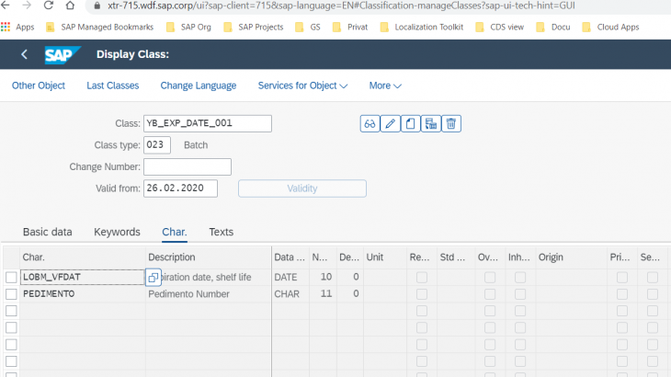
Task: Tick the first empty row checkbox
Action: 11,311
